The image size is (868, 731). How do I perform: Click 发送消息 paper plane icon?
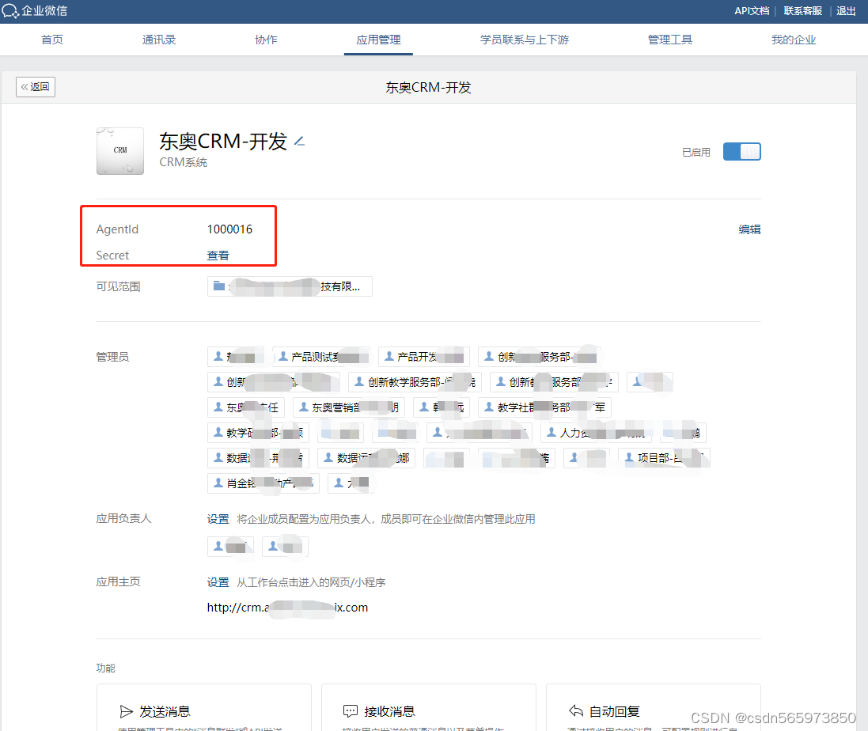click(127, 711)
